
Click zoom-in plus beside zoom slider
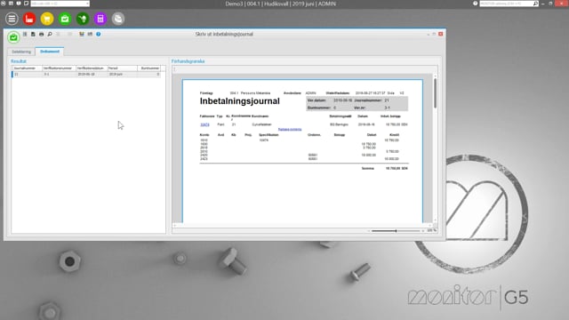(423, 231)
